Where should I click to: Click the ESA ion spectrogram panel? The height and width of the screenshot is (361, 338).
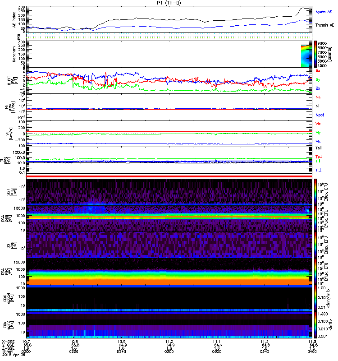coord(169,218)
